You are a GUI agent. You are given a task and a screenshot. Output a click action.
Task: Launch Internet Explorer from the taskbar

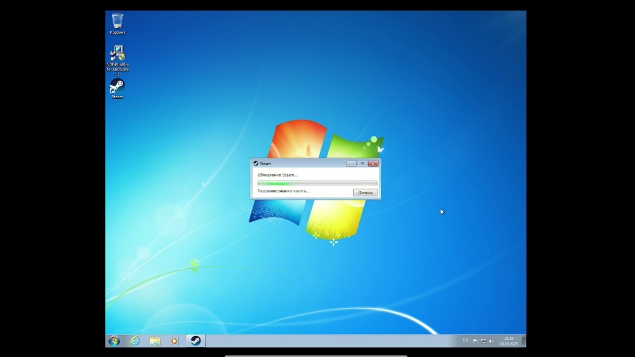coord(134,341)
